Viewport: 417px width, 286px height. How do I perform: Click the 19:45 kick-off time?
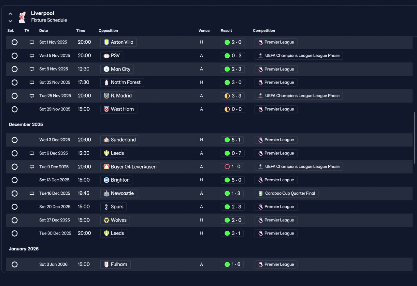(83, 193)
